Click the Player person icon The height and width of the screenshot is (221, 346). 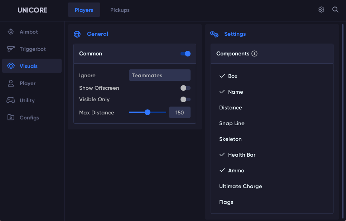point(11,83)
